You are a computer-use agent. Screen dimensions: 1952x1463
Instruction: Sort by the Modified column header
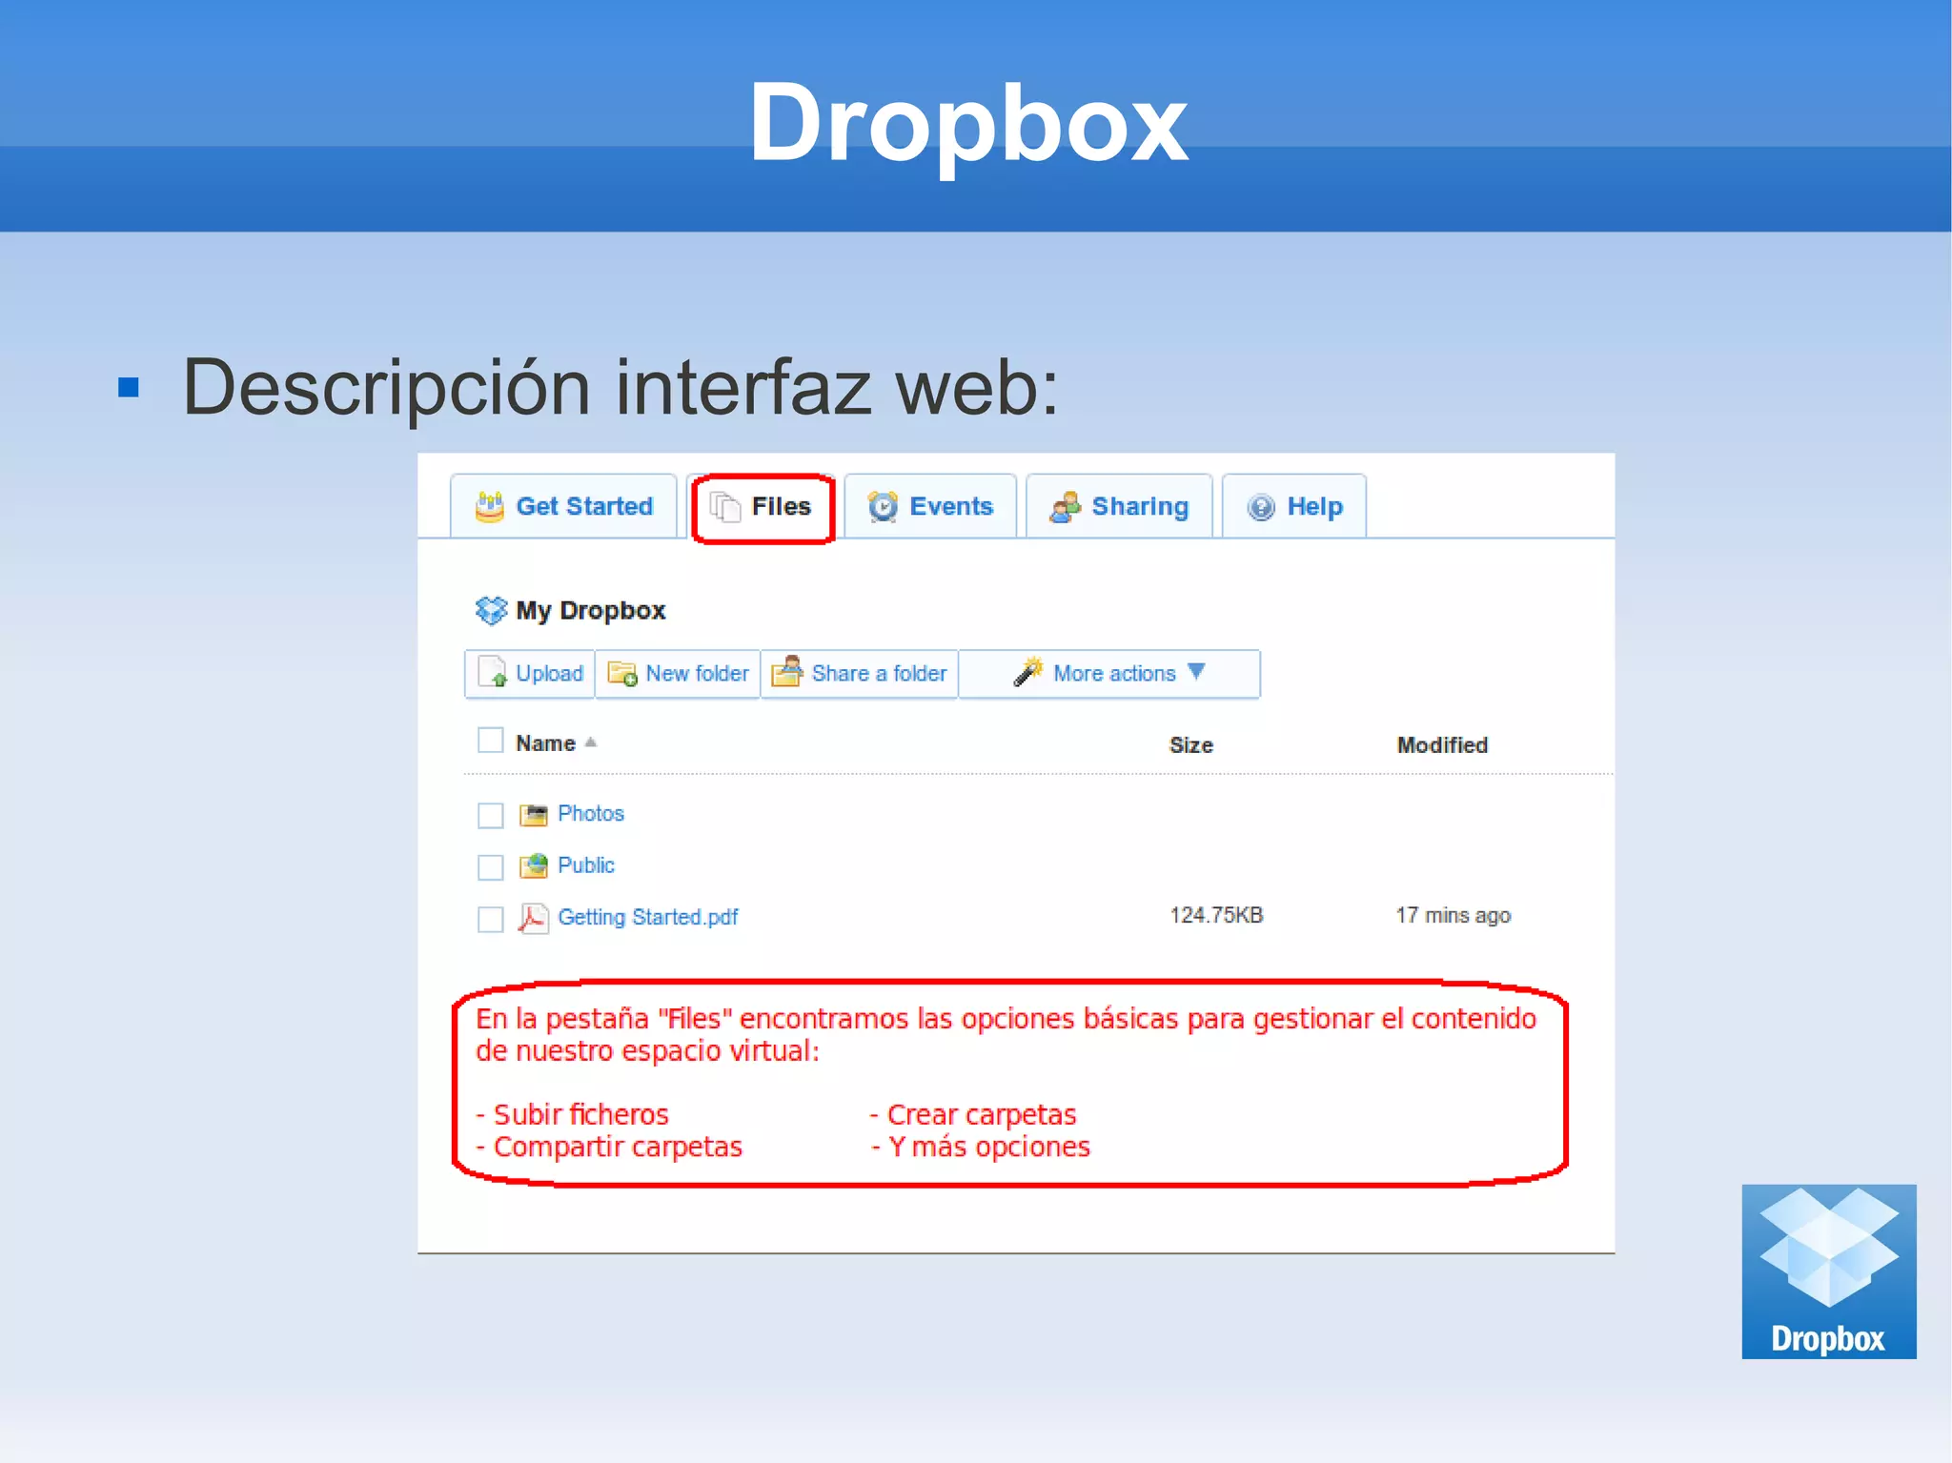[1442, 745]
